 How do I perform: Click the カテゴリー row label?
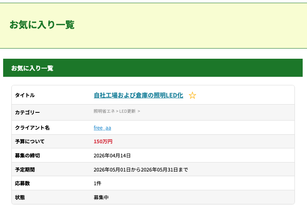(27, 112)
